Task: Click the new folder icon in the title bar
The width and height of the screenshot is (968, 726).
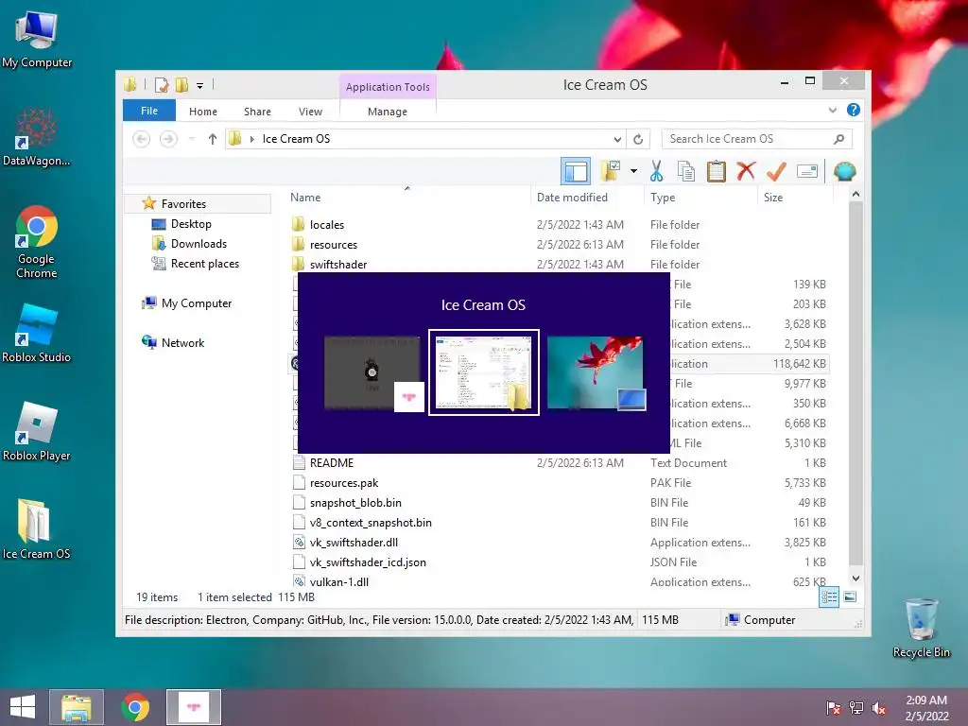Action: click(181, 85)
